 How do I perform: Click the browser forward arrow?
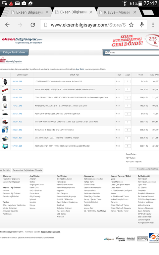20,25
